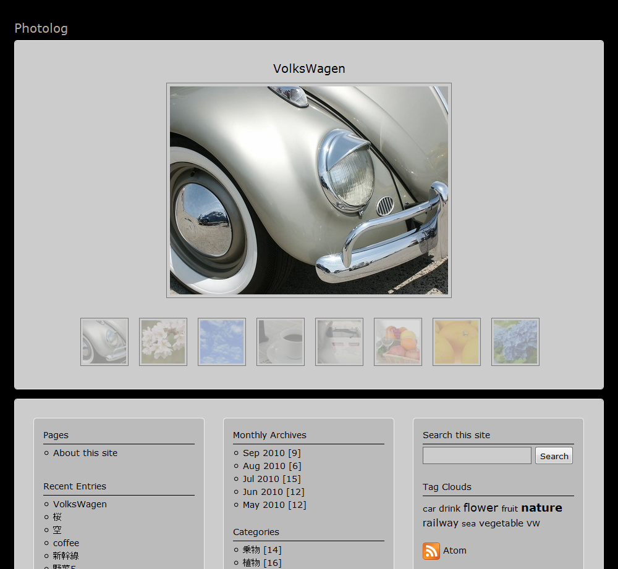Select the coffee cup thumbnail

(281, 342)
